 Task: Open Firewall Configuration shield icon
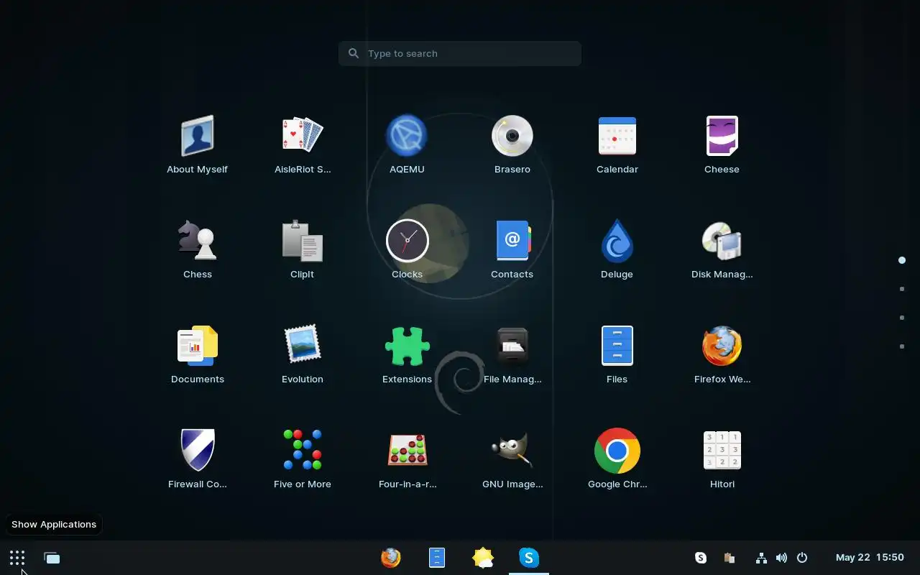pos(197,459)
